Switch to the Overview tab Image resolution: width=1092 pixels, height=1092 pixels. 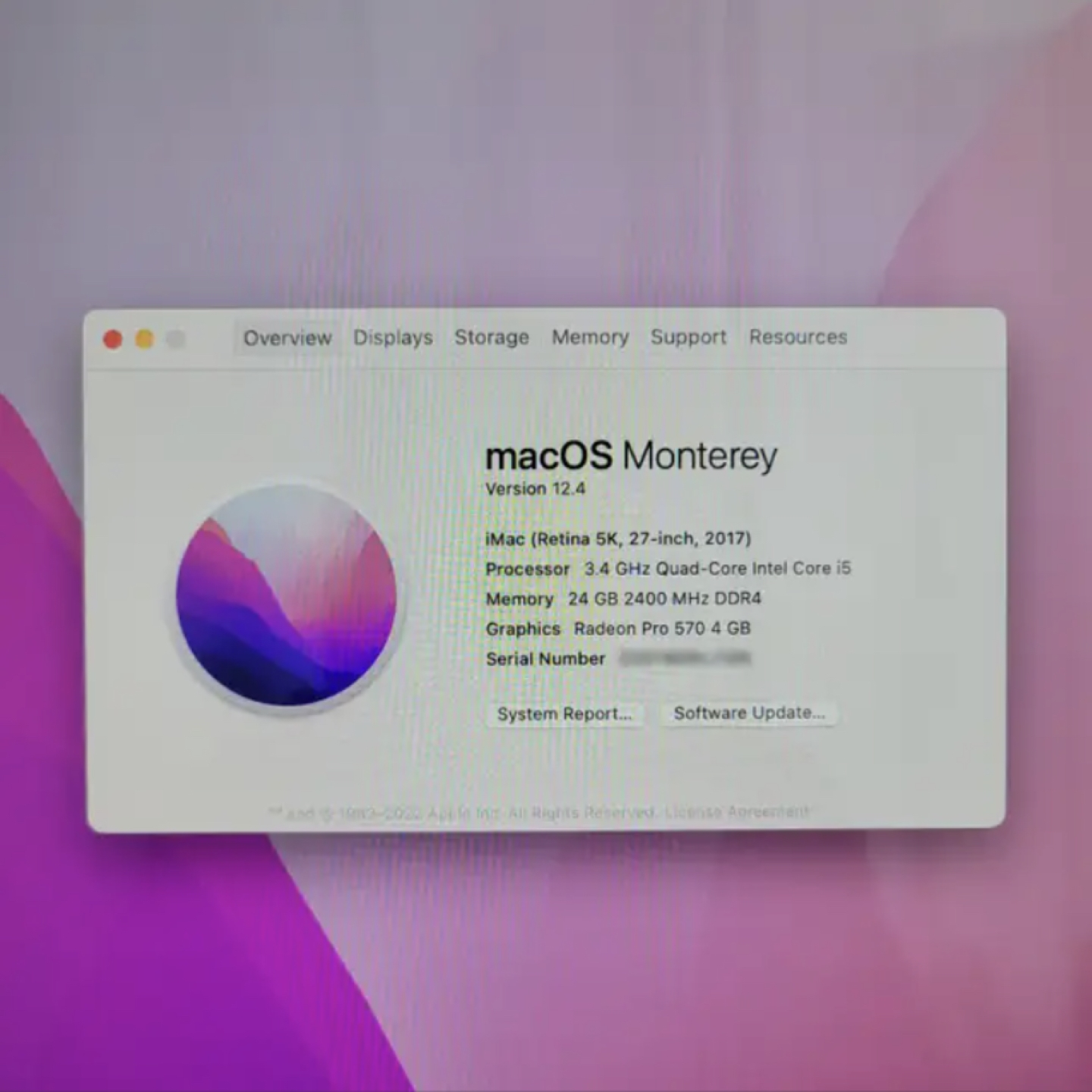287,337
